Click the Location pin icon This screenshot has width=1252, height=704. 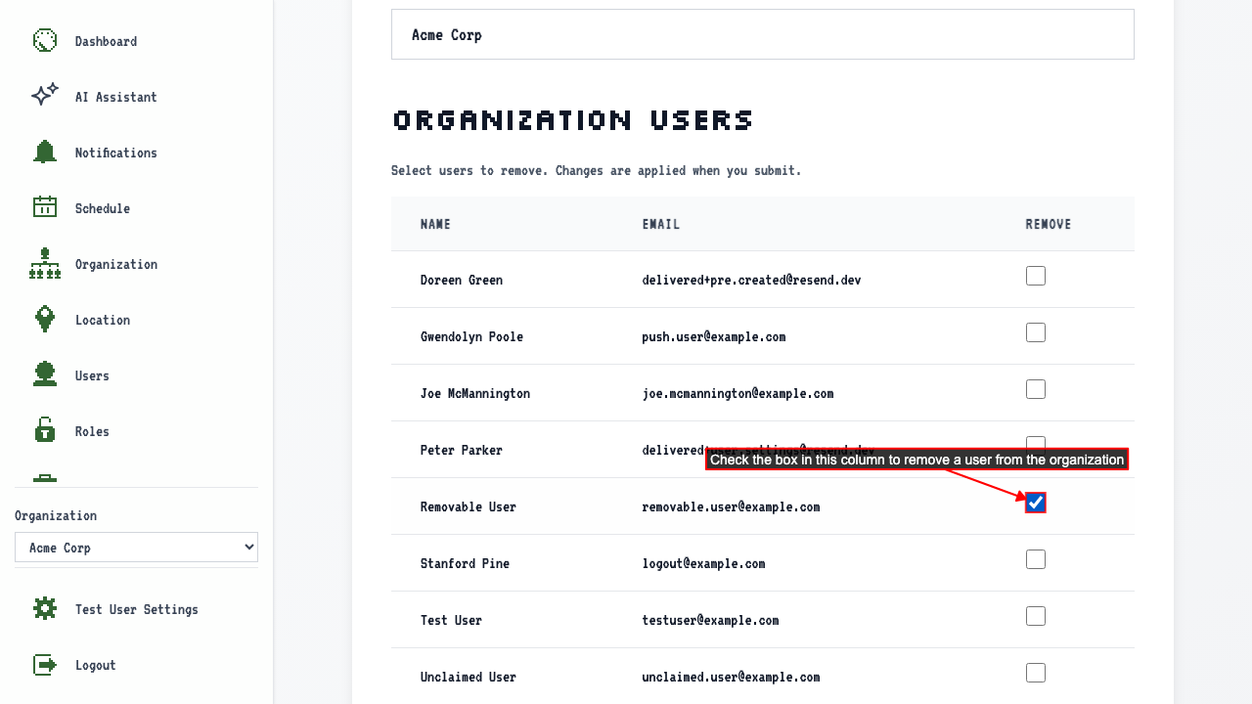point(45,319)
